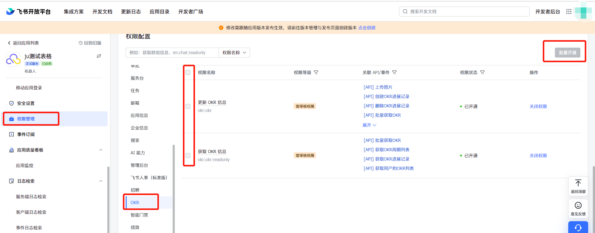The height and width of the screenshot is (233, 595).
Task: Open [API] 上传图片 link
Action: point(378,87)
